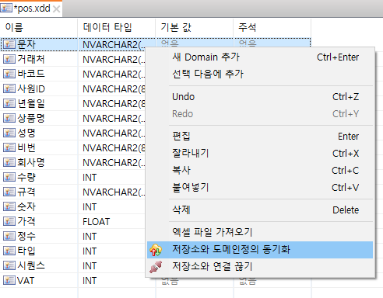Choose 엑셀 파일 가져오기 menu entry
Image resolution: width=383 pixels, height=298 pixels.
coord(260,232)
